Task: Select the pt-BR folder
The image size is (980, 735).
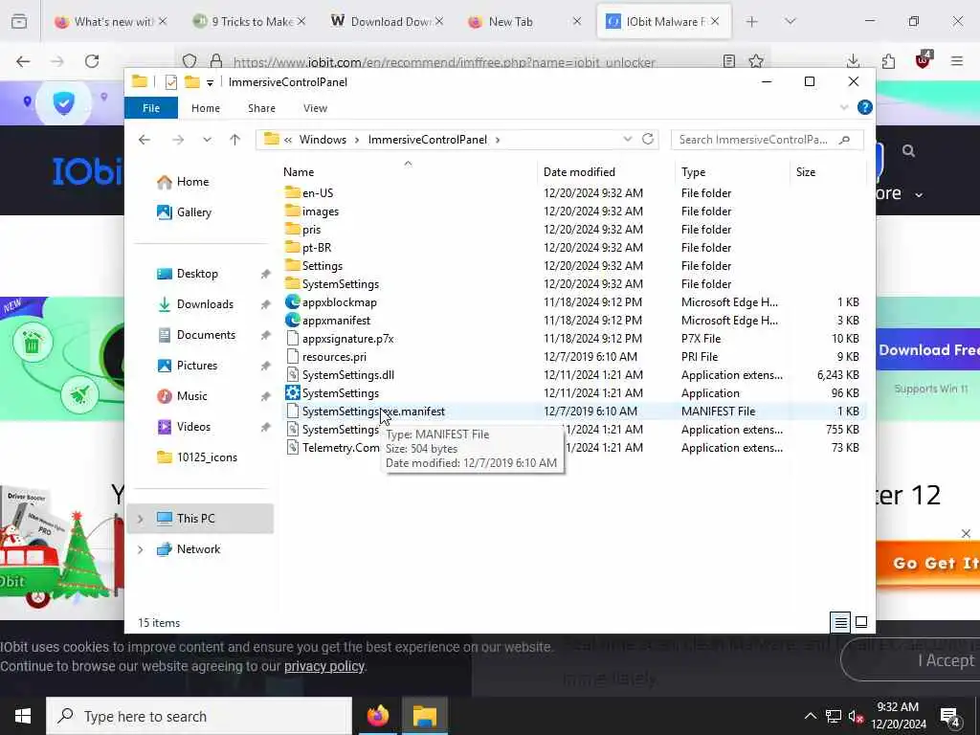Action: click(x=317, y=248)
